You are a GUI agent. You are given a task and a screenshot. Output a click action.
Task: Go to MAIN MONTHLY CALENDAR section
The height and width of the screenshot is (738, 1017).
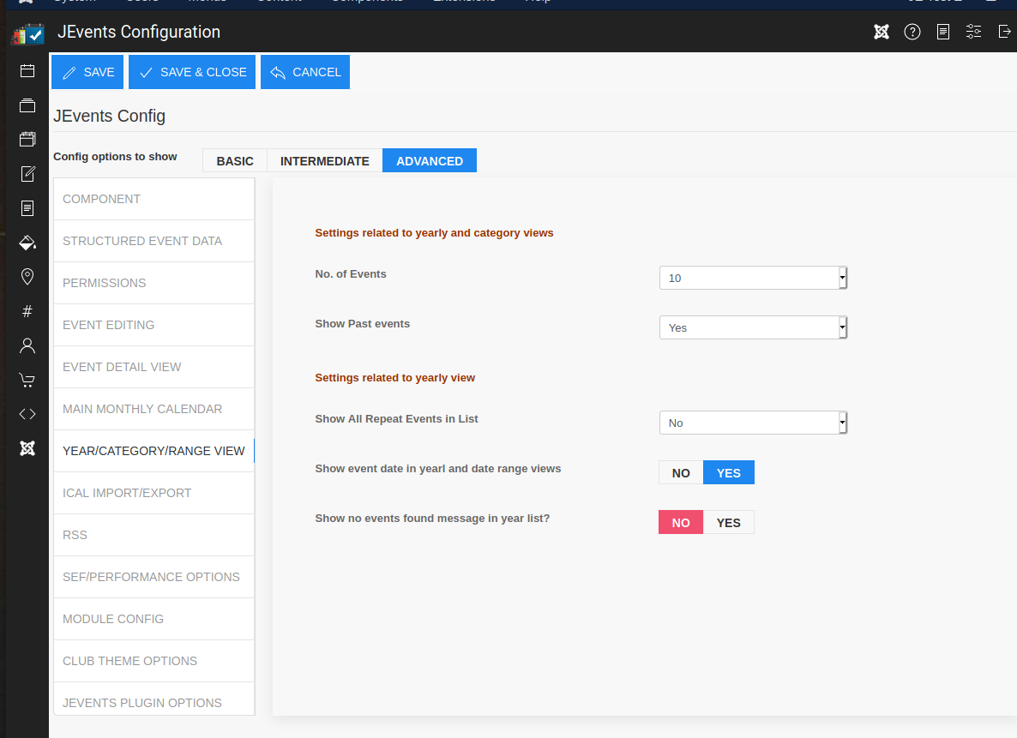[x=153, y=409]
